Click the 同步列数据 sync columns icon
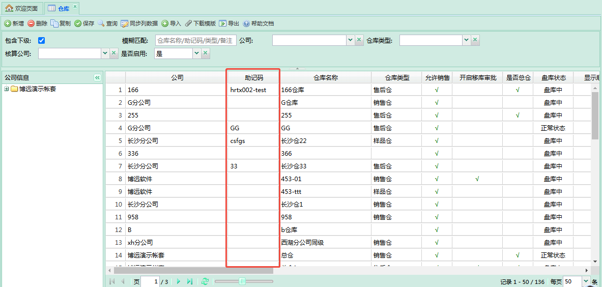The image size is (602, 287). (x=125, y=23)
